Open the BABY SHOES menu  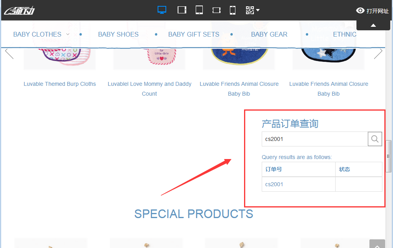pos(118,34)
